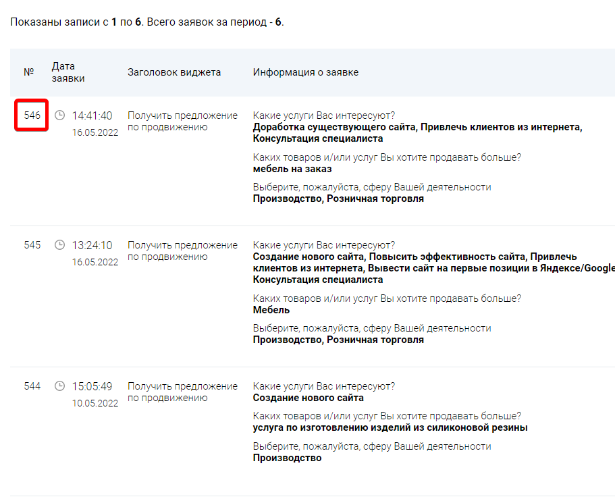Click widget title in request 544 row

pyautogui.click(x=182, y=392)
